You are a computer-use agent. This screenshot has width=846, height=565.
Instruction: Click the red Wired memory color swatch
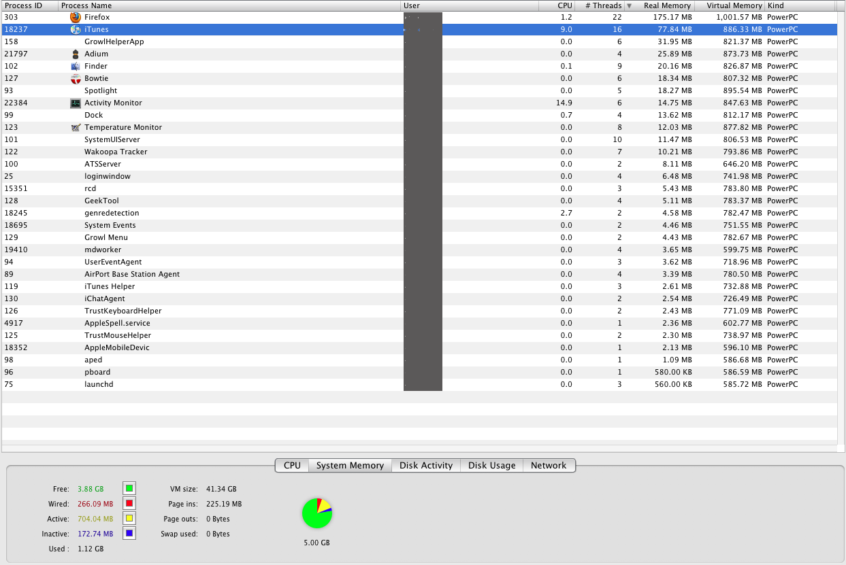129,503
